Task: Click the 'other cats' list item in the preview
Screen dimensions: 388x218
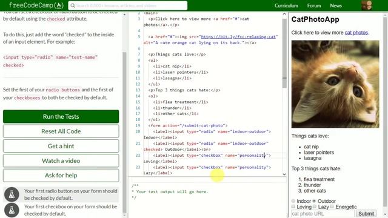Action: pyautogui.click(x=315, y=191)
